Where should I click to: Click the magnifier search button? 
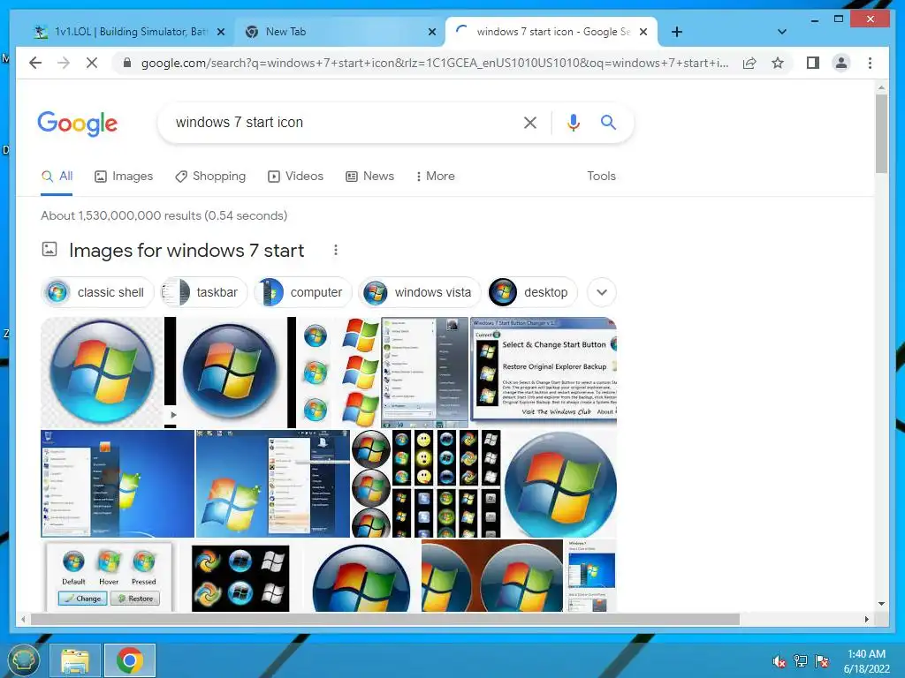[x=608, y=122]
